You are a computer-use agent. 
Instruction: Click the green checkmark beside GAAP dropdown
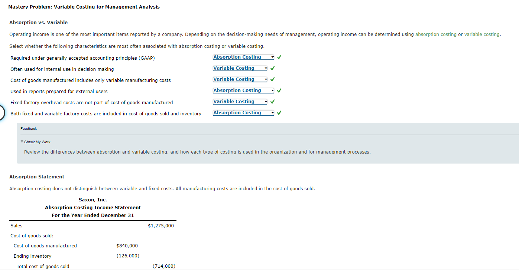279,57
